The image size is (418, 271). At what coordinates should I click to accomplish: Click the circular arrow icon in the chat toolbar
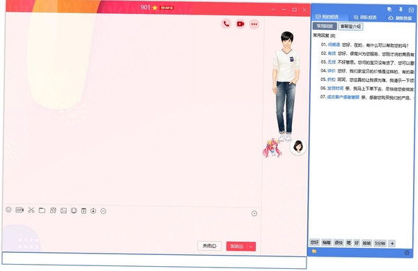pyautogui.click(x=93, y=211)
